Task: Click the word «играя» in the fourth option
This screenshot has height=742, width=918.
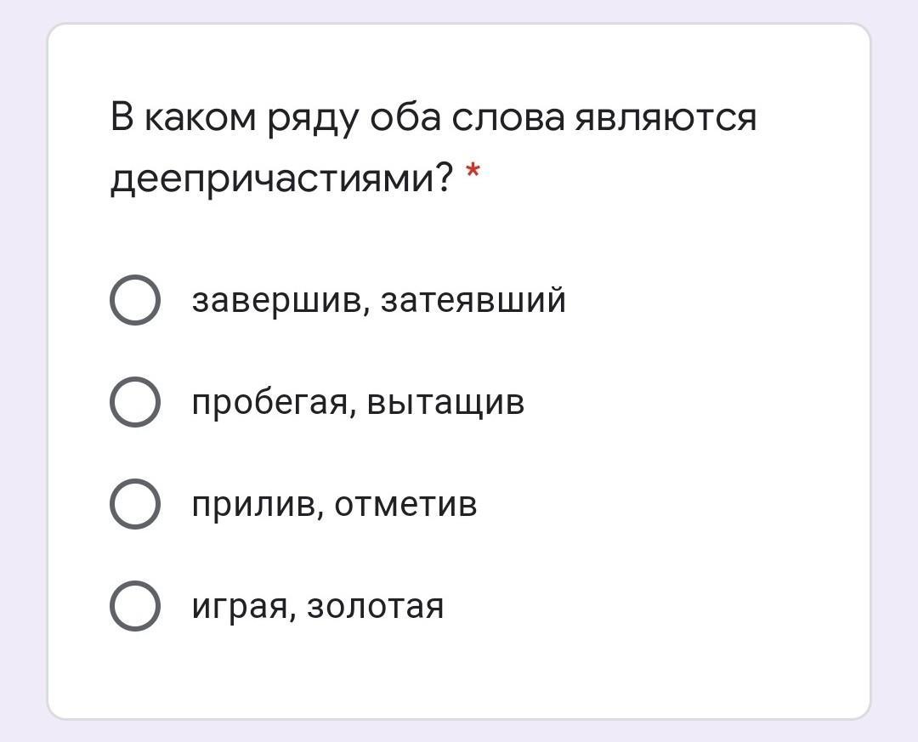Action: [240, 608]
